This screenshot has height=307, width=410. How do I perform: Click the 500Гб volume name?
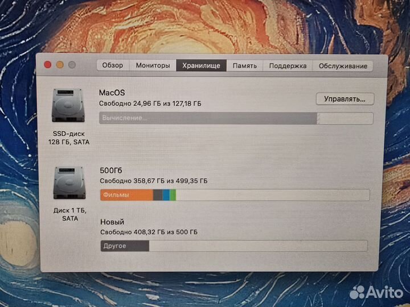pos(111,171)
